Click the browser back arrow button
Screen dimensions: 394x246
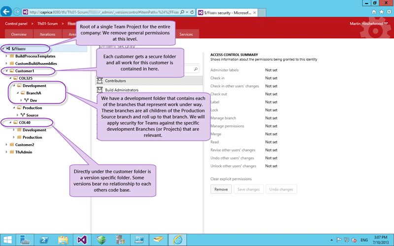(6, 11)
